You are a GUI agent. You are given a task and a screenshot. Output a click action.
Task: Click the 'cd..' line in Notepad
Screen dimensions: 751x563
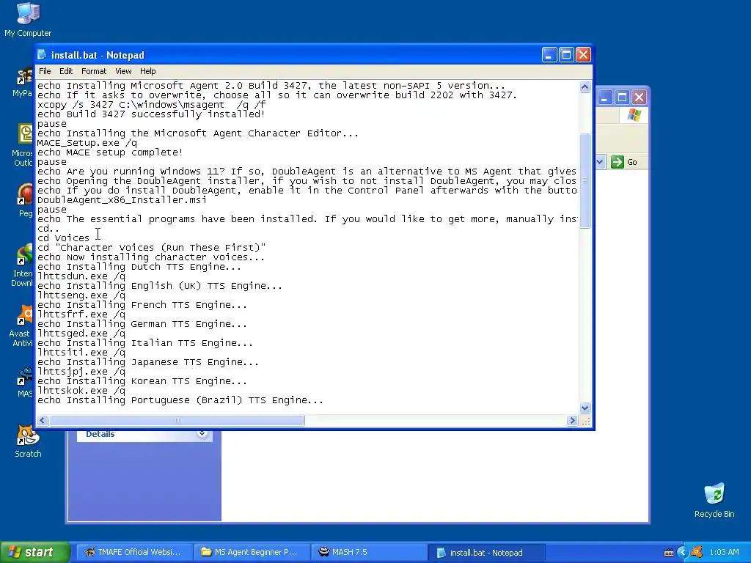pyautogui.click(x=48, y=229)
